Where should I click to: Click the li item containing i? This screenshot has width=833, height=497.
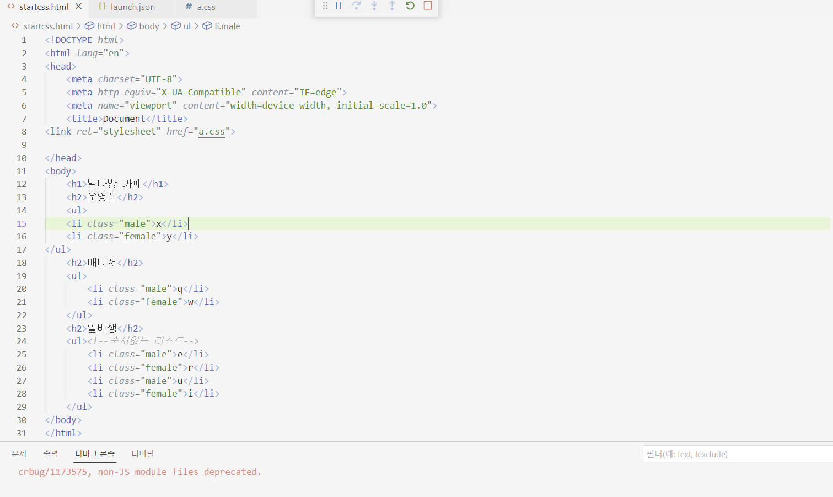[x=153, y=394]
